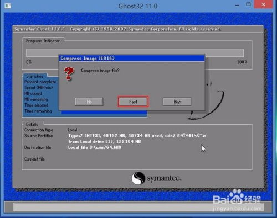Click 'from Local drive [1], 122104 MB' text
The height and width of the screenshot is (218, 277).
pos(105,141)
